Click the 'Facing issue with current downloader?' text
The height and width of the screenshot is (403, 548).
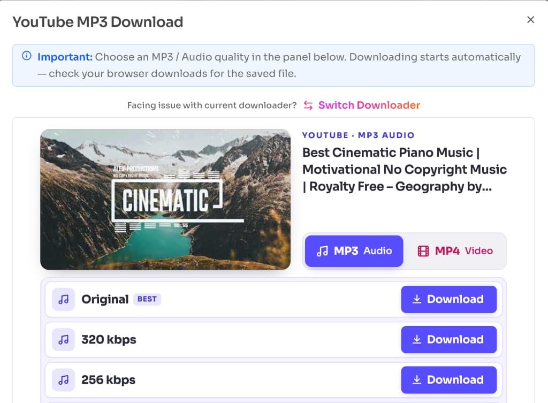(212, 105)
